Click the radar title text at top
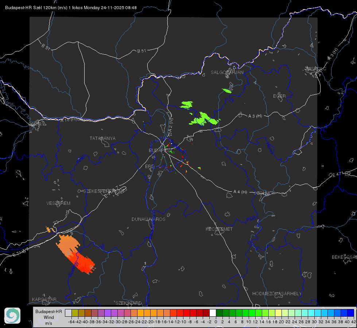The width and height of the screenshot is (357, 328). pyautogui.click(x=71, y=8)
